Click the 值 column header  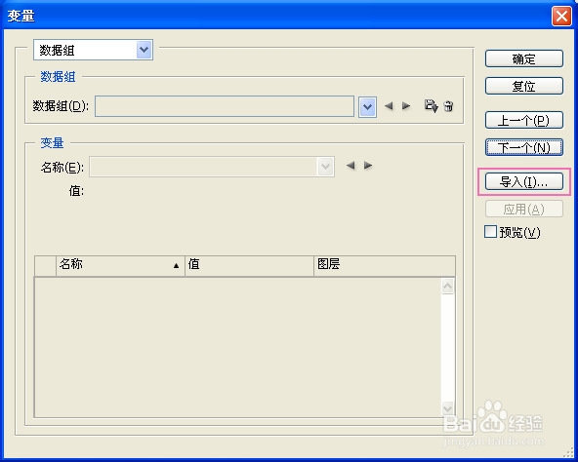pos(249,265)
